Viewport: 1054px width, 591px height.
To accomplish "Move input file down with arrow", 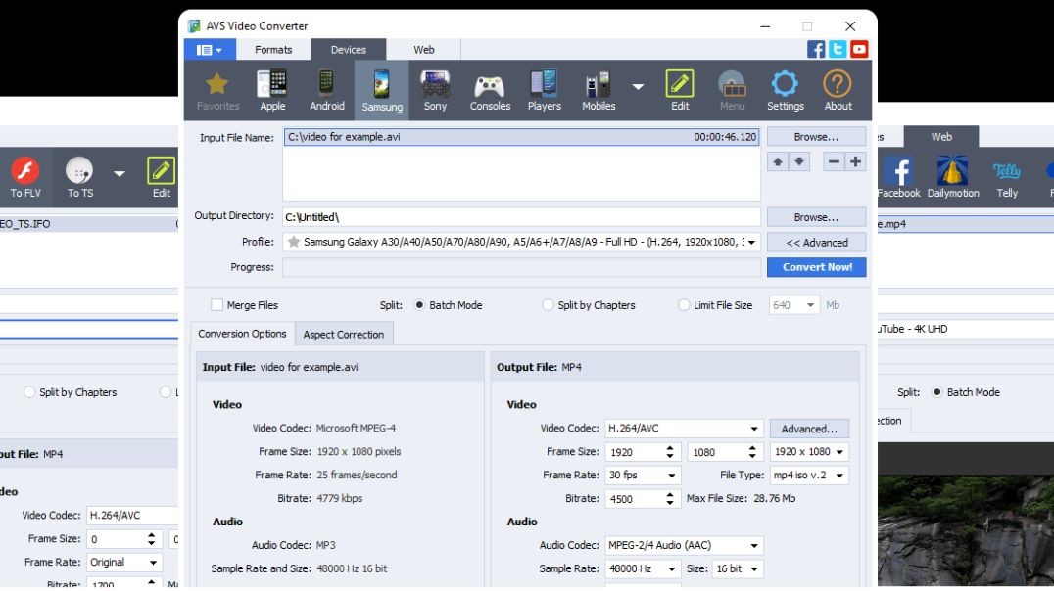I will click(799, 161).
